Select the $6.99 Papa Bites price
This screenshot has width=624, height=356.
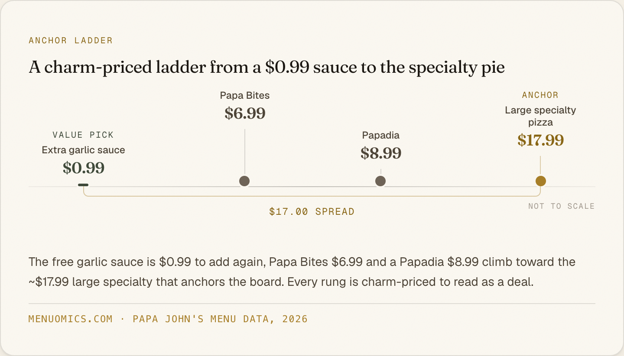(245, 113)
